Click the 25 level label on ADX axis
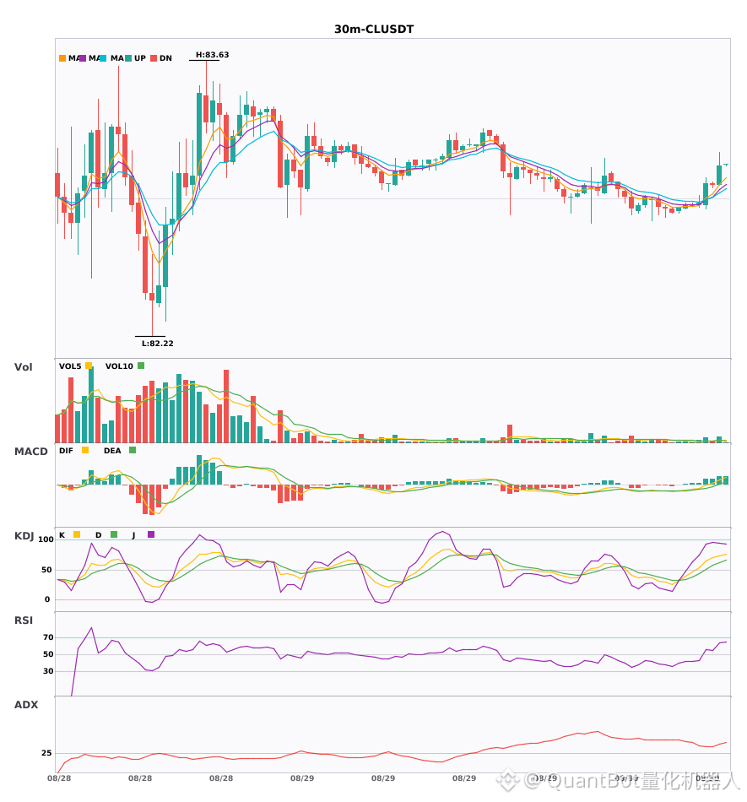 [46, 753]
